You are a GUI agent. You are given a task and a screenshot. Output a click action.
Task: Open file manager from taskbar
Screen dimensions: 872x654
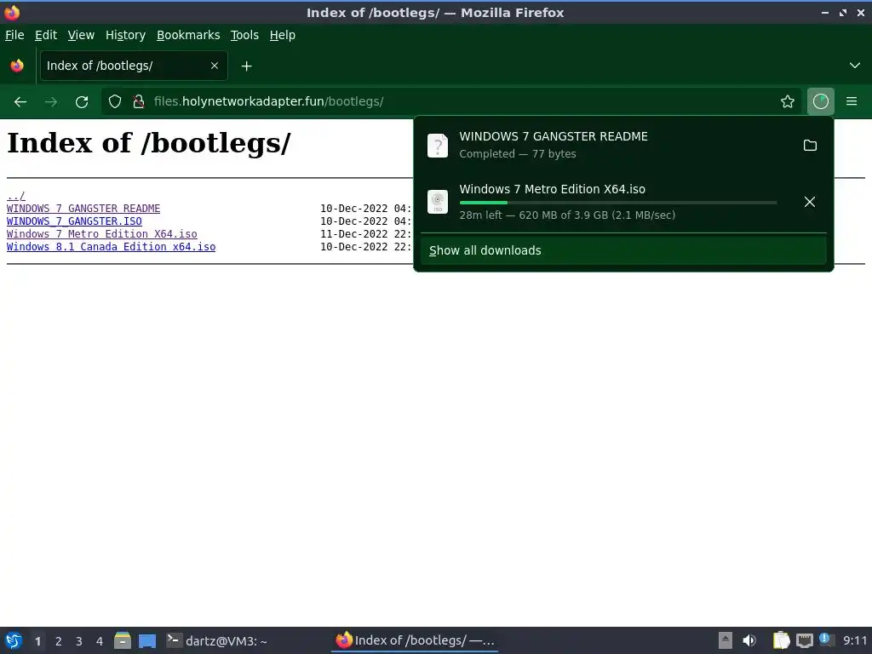click(123, 640)
